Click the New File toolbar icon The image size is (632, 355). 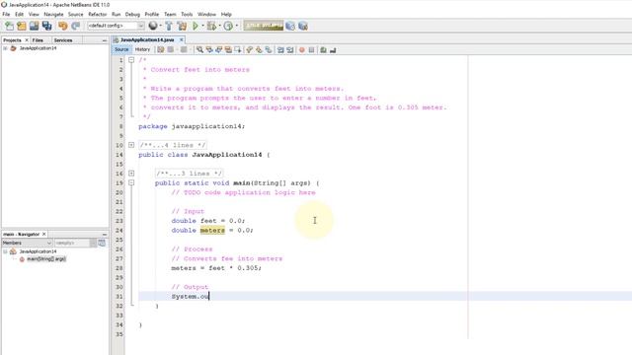click(9, 27)
